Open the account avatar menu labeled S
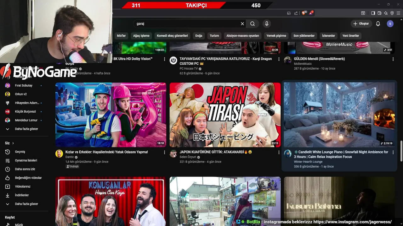The height and width of the screenshot is (226, 403). tap(390, 24)
